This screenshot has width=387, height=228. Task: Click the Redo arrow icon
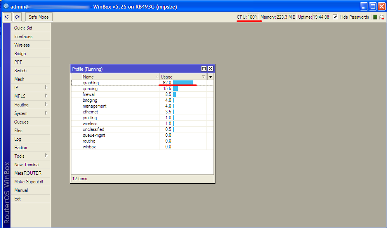pos(17,17)
